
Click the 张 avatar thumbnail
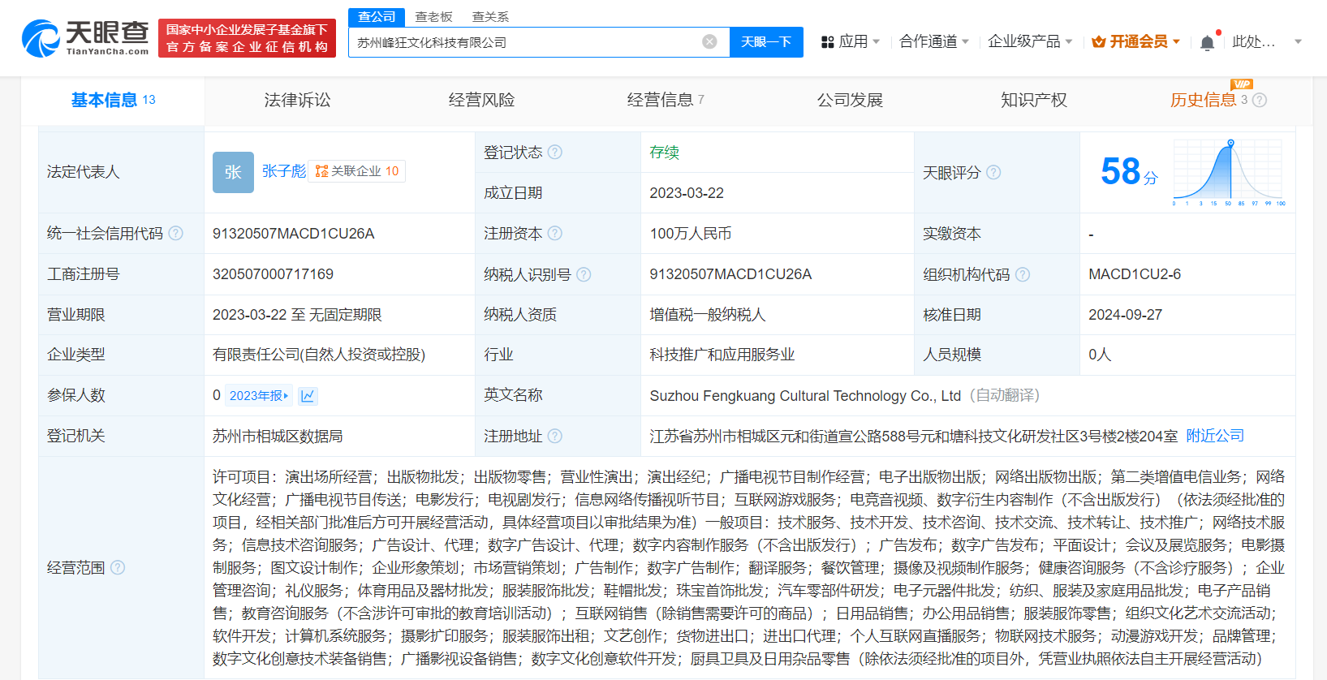click(233, 172)
